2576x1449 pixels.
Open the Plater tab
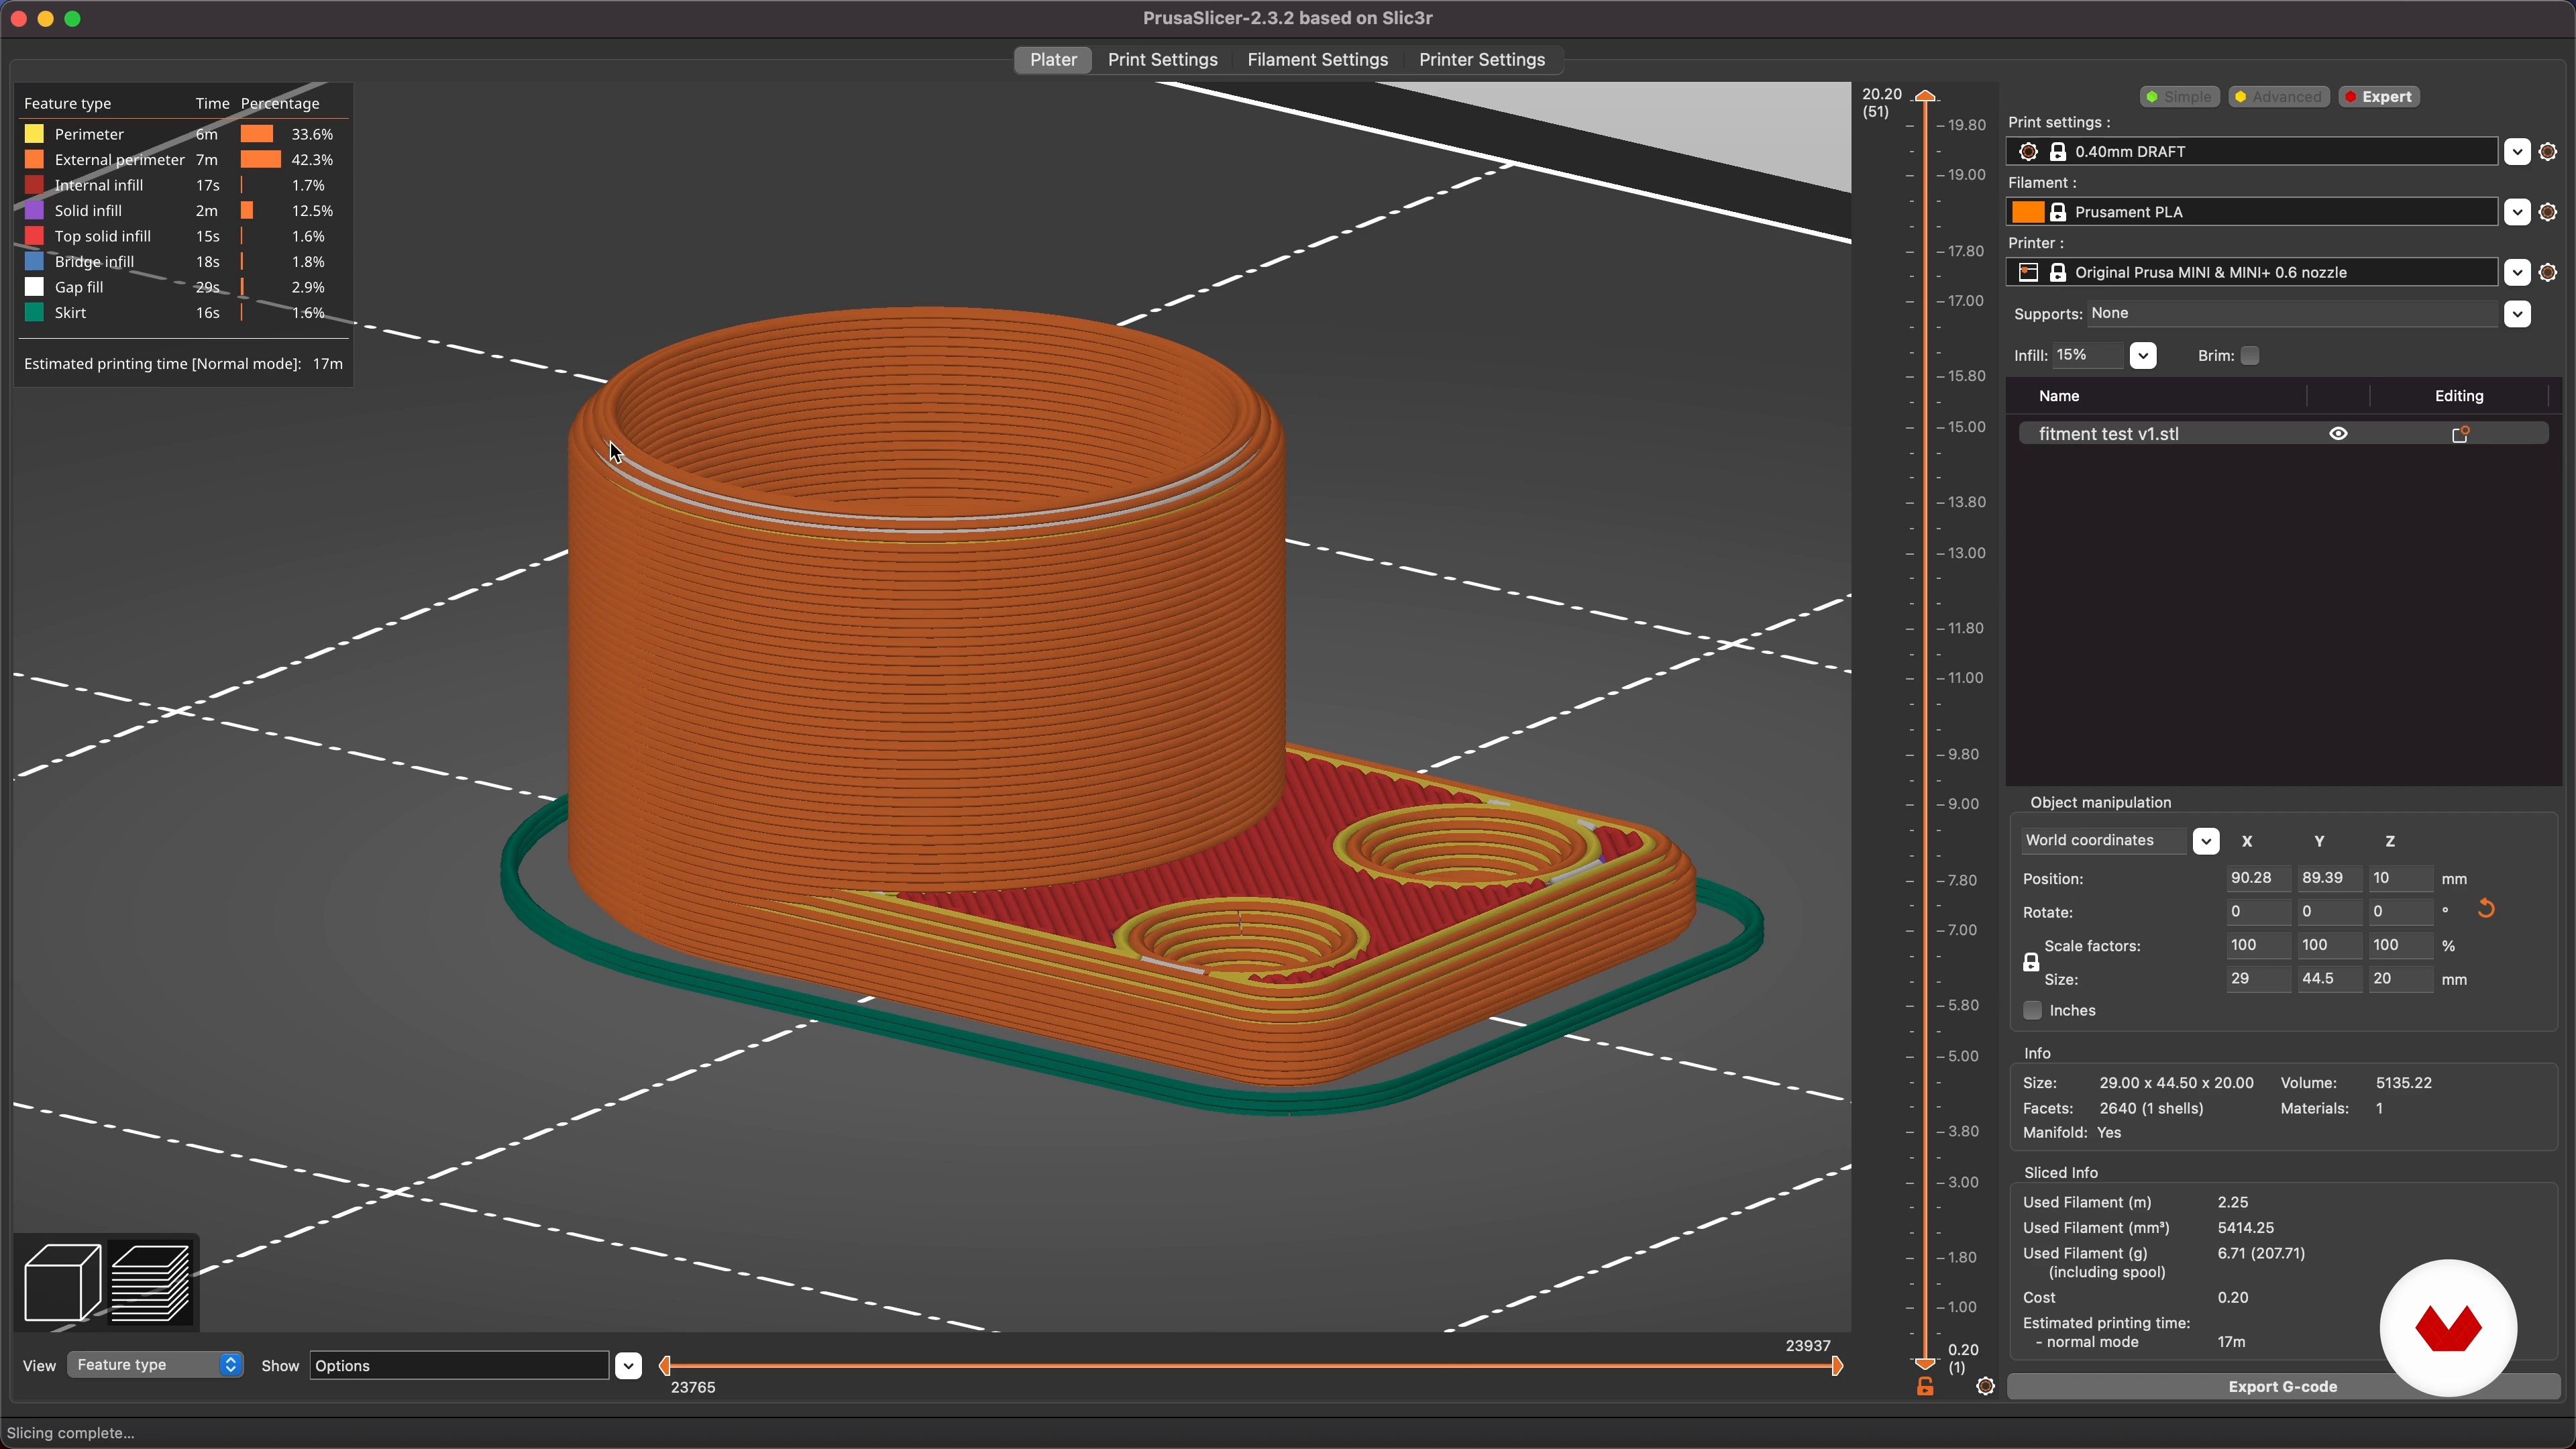click(1053, 60)
